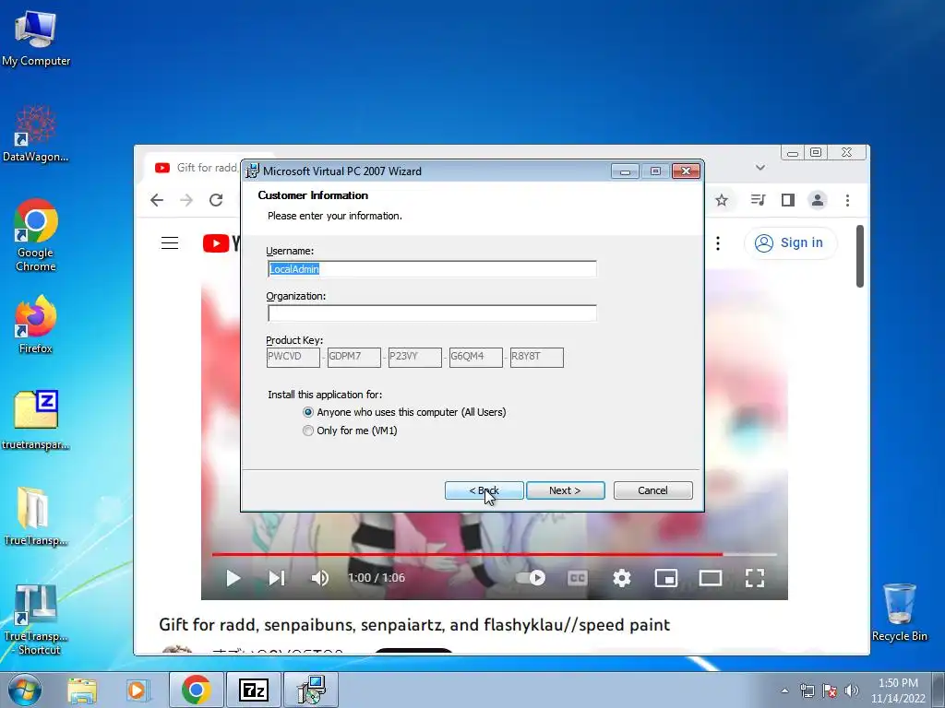The image size is (945, 708).
Task: Open the Windows Start menu
Action: coord(25,690)
